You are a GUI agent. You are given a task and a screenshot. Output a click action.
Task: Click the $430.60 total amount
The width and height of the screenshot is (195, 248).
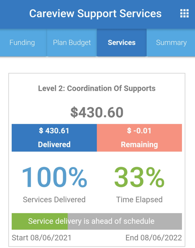tap(97, 112)
